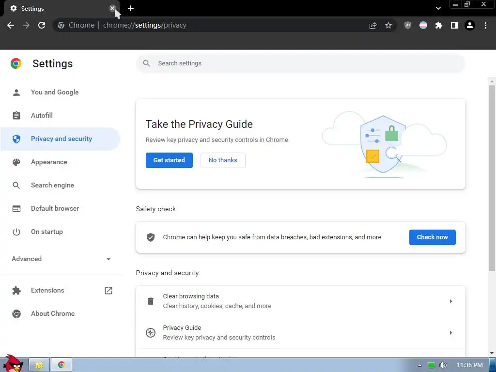Click the Default browser window icon
Image resolution: width=496 pixels, height=372 pixels.
[x=16, y=208]
